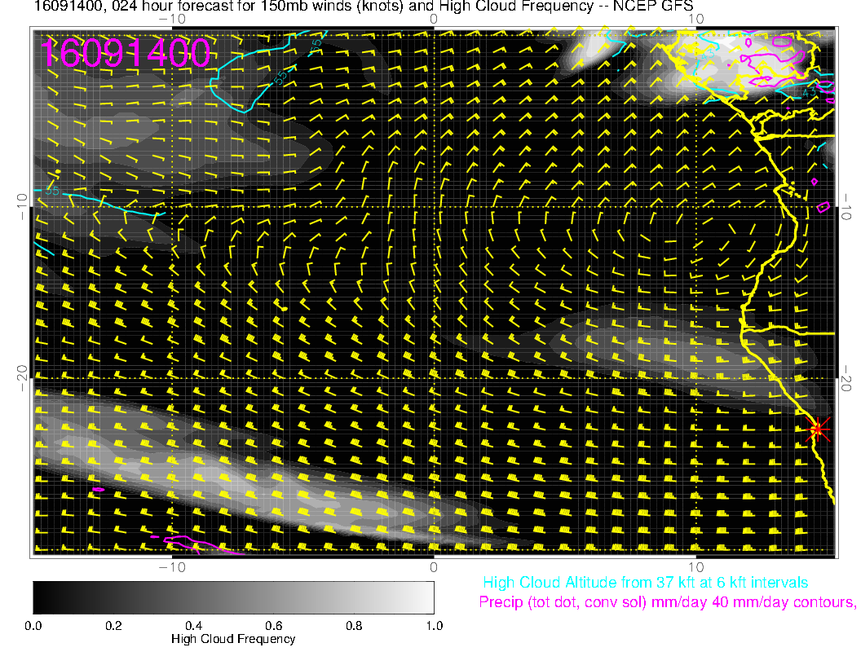Image resolution: width=861 pixels, height=665 pixels.
Task: Click the small magenta contour near right coast
Action: pos(823,207)
